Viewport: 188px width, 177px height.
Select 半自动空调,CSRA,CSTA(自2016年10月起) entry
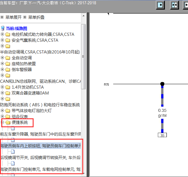(40, 52)
